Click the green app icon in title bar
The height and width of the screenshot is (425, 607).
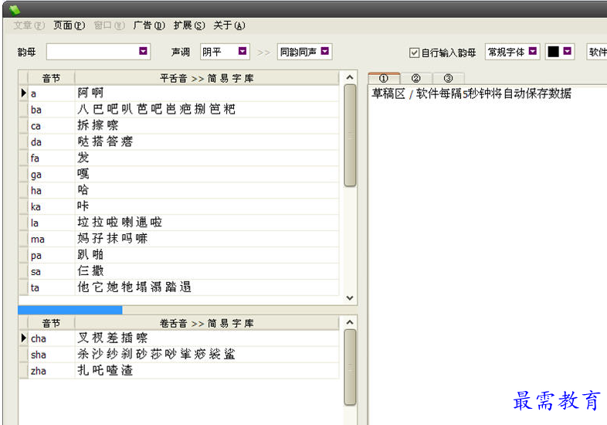15,9
